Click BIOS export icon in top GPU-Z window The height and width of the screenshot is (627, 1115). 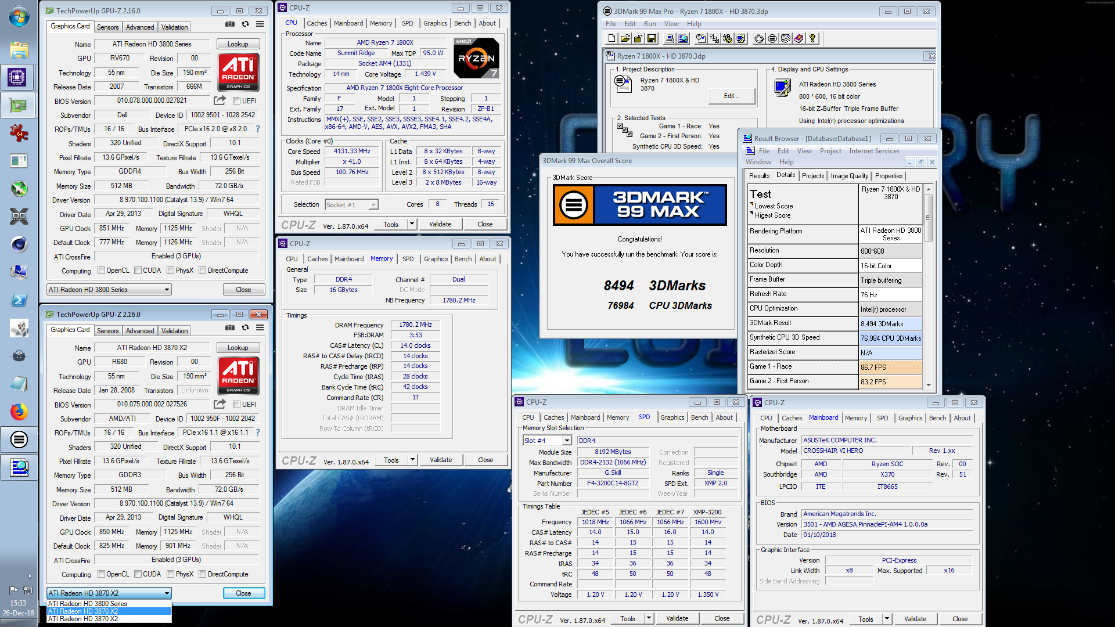point(220,100)
